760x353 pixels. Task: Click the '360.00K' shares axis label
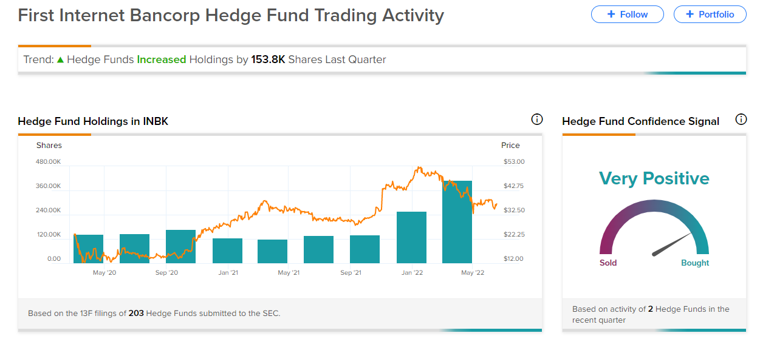point(49,186)
